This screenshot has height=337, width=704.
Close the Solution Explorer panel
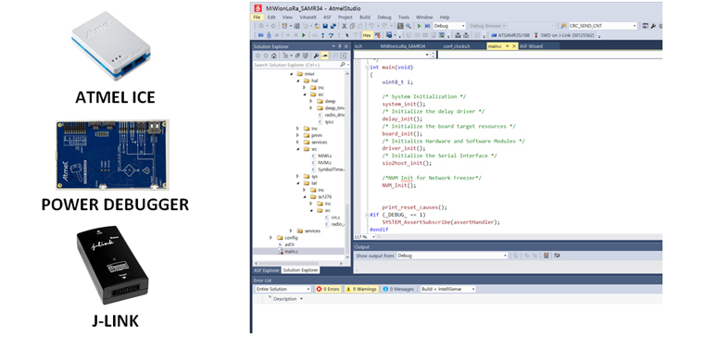click(x=346, y=46)
